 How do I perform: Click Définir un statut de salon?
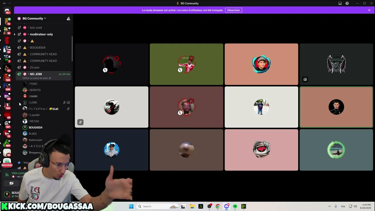tap(35, 78)
